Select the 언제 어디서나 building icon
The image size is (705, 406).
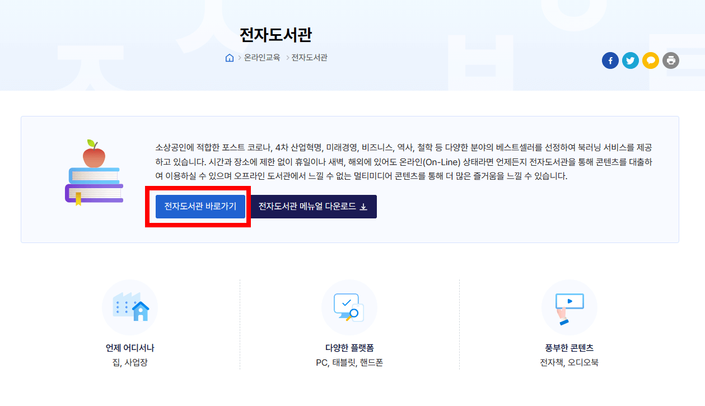tap(130, 307)
